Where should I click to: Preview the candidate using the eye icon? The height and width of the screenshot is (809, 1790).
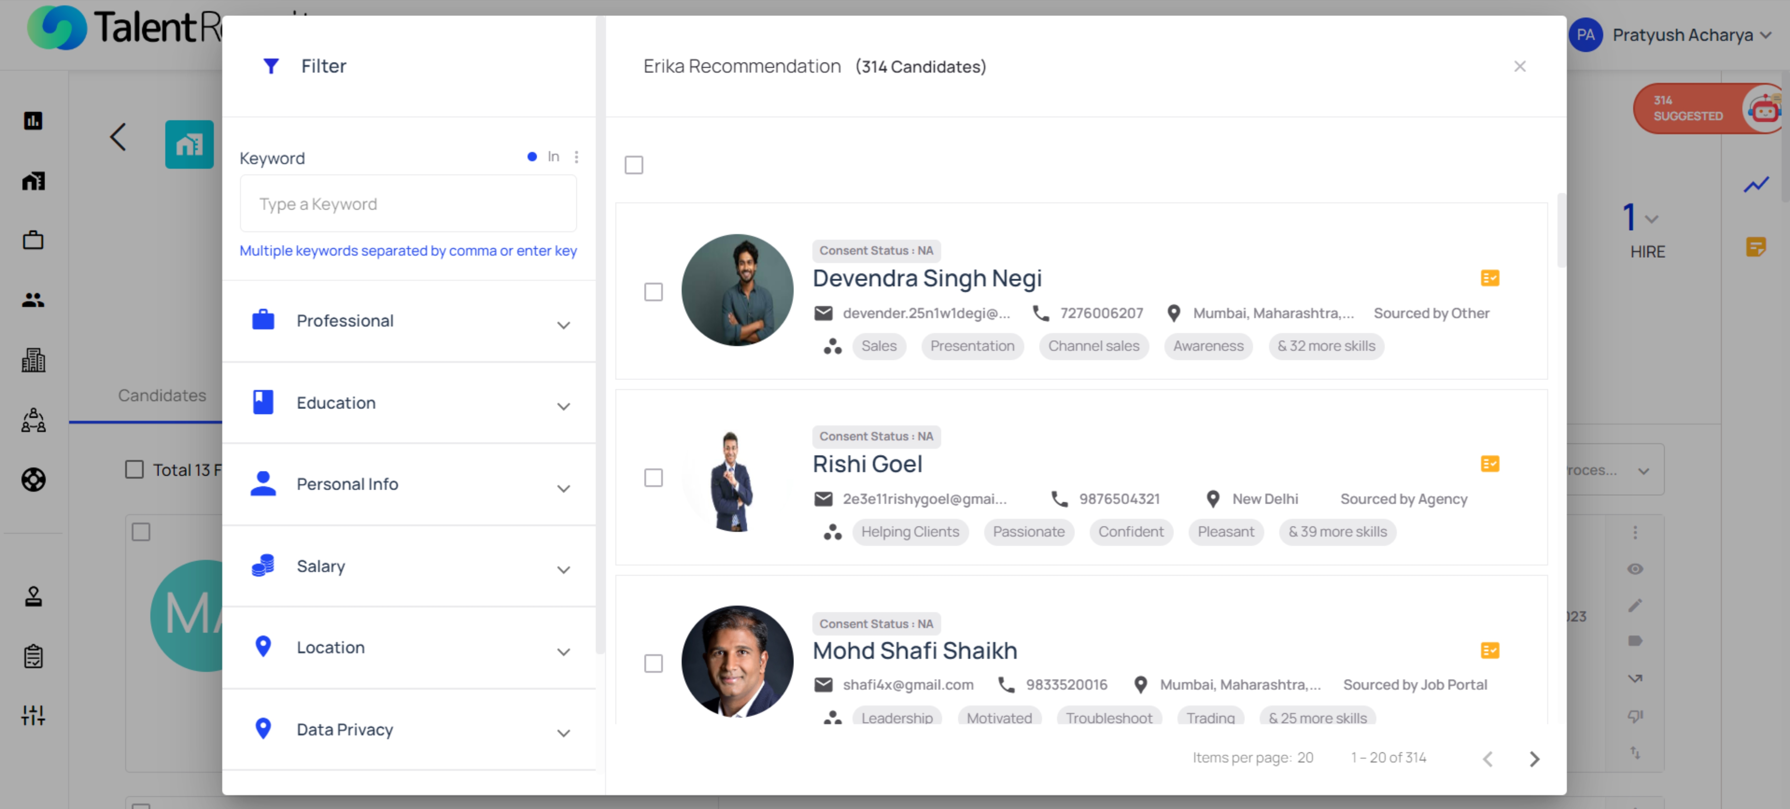point(1636,568)
